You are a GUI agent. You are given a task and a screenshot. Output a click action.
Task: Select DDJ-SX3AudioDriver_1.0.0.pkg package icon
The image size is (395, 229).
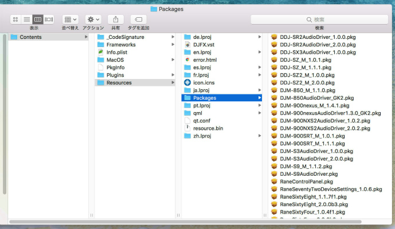[x=274, y=52]
